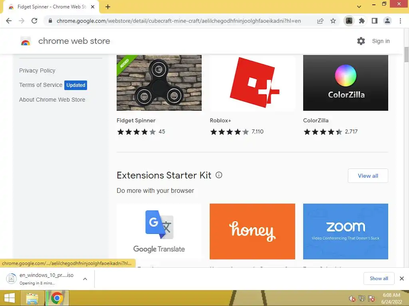Open Honey extension card
The height and width of the screenshot is (306, 409).
coord(252,231)
